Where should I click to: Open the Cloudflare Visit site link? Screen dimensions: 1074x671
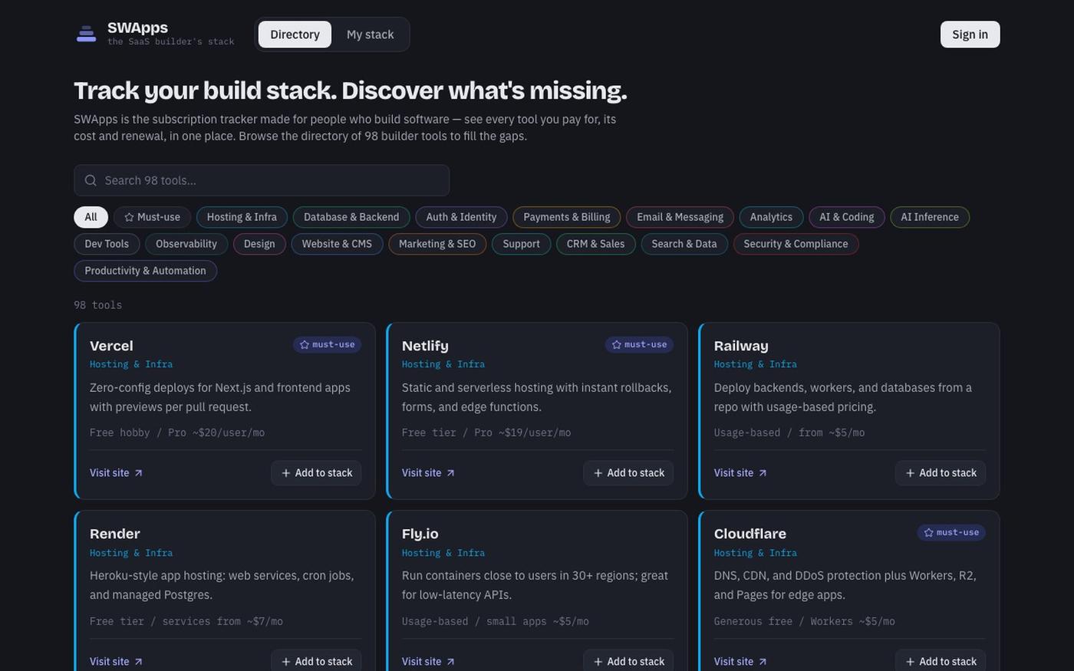point(740,662)
